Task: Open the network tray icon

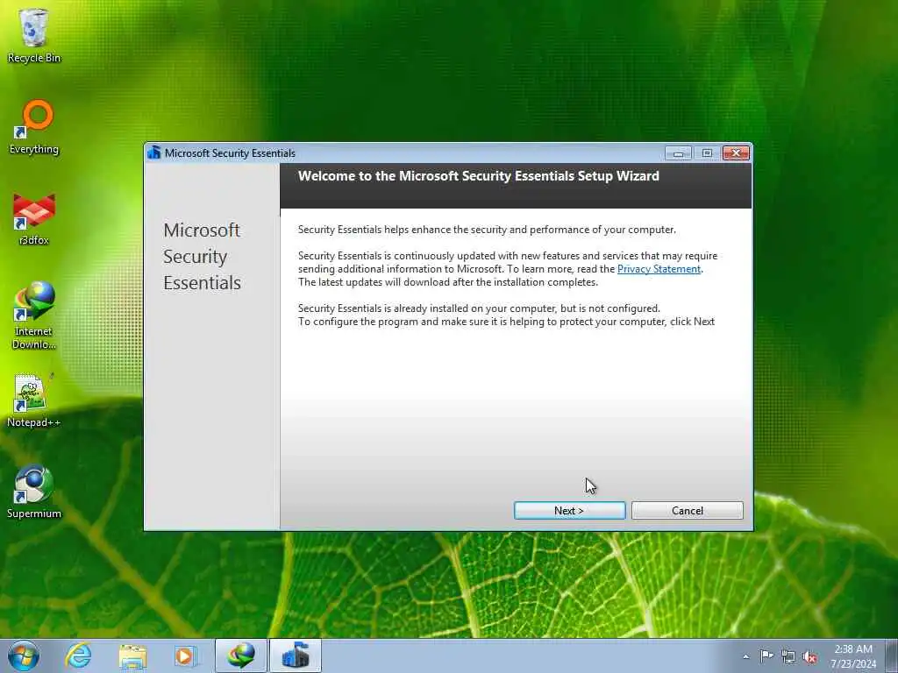Action: click(788, 657)
